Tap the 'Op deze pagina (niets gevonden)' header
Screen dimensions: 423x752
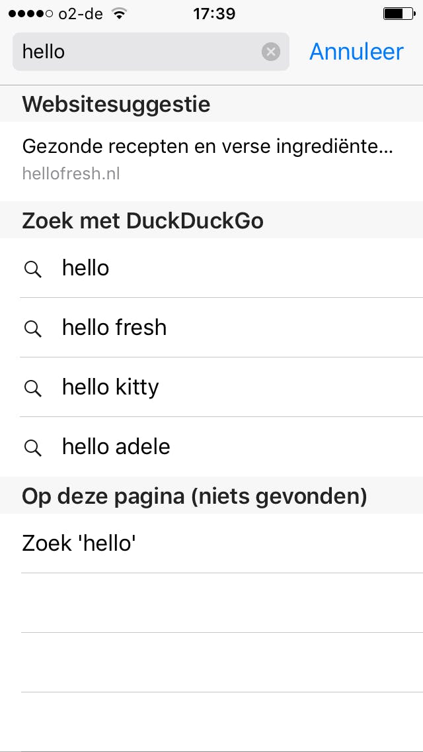[x=194, y=496]
